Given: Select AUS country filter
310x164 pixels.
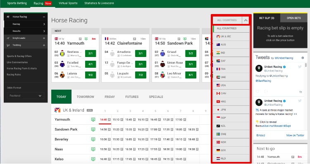Looking at the screenshot, I should [231, 45].
